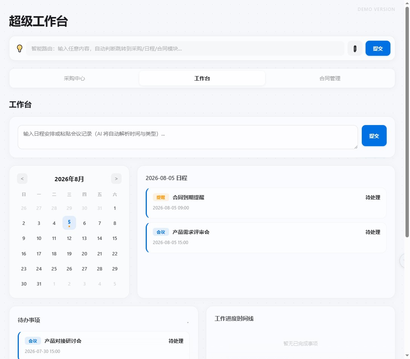This screenshot has height=359, width=410.
Task: Click the 工作进度时间线 heading
Action: (x=234, y=319)
